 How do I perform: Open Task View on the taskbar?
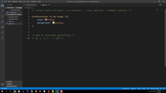[x=10, y=91]
